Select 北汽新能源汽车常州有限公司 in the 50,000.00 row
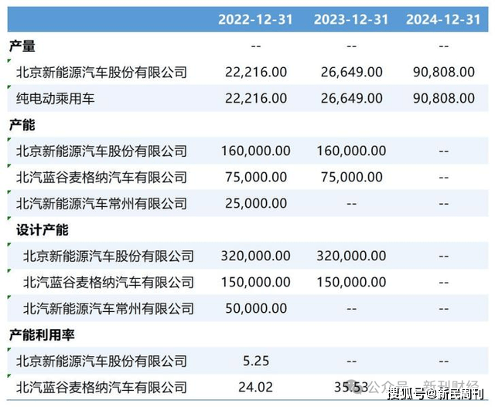The image size is (495, 407). 108,308
